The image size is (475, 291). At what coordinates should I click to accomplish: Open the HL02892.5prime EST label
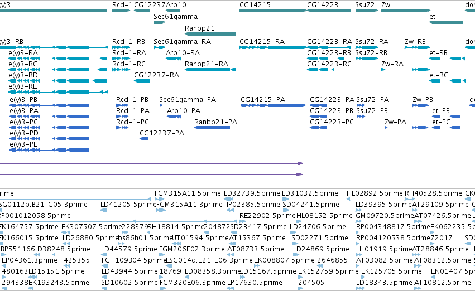375,193
